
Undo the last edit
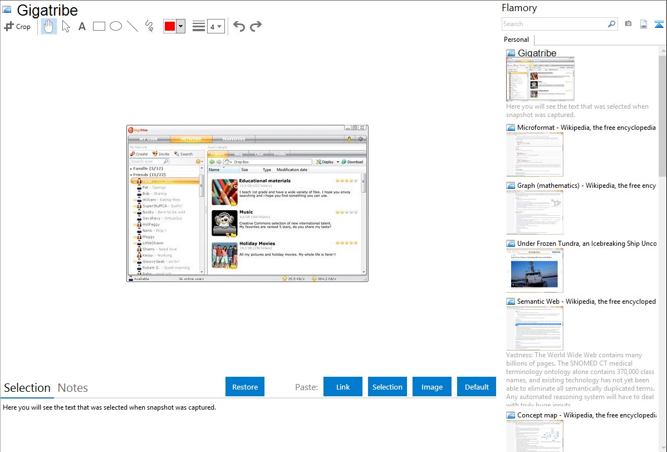click(x=239, y=26)
